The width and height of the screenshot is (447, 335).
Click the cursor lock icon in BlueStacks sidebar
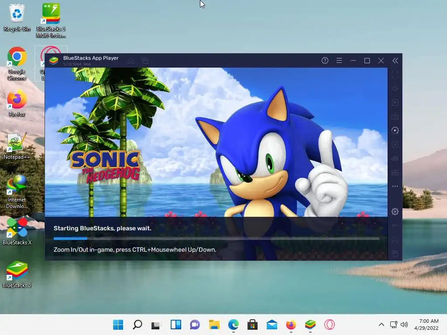[395, 103]
